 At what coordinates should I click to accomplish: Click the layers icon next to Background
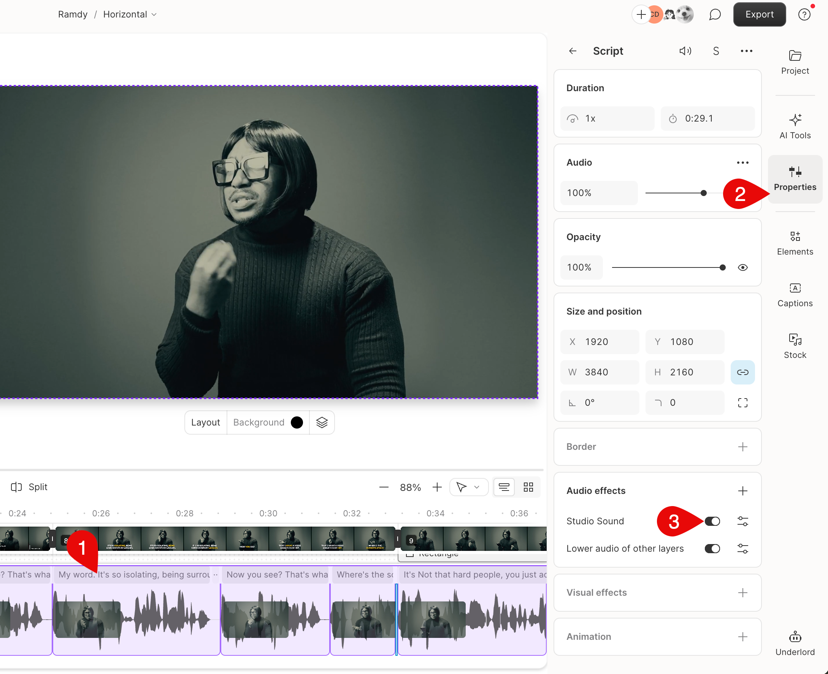coord(321,422)
